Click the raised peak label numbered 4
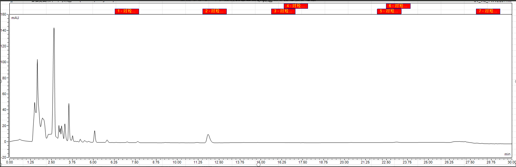This screenshot has width=516, height=167. pos(296,6)
